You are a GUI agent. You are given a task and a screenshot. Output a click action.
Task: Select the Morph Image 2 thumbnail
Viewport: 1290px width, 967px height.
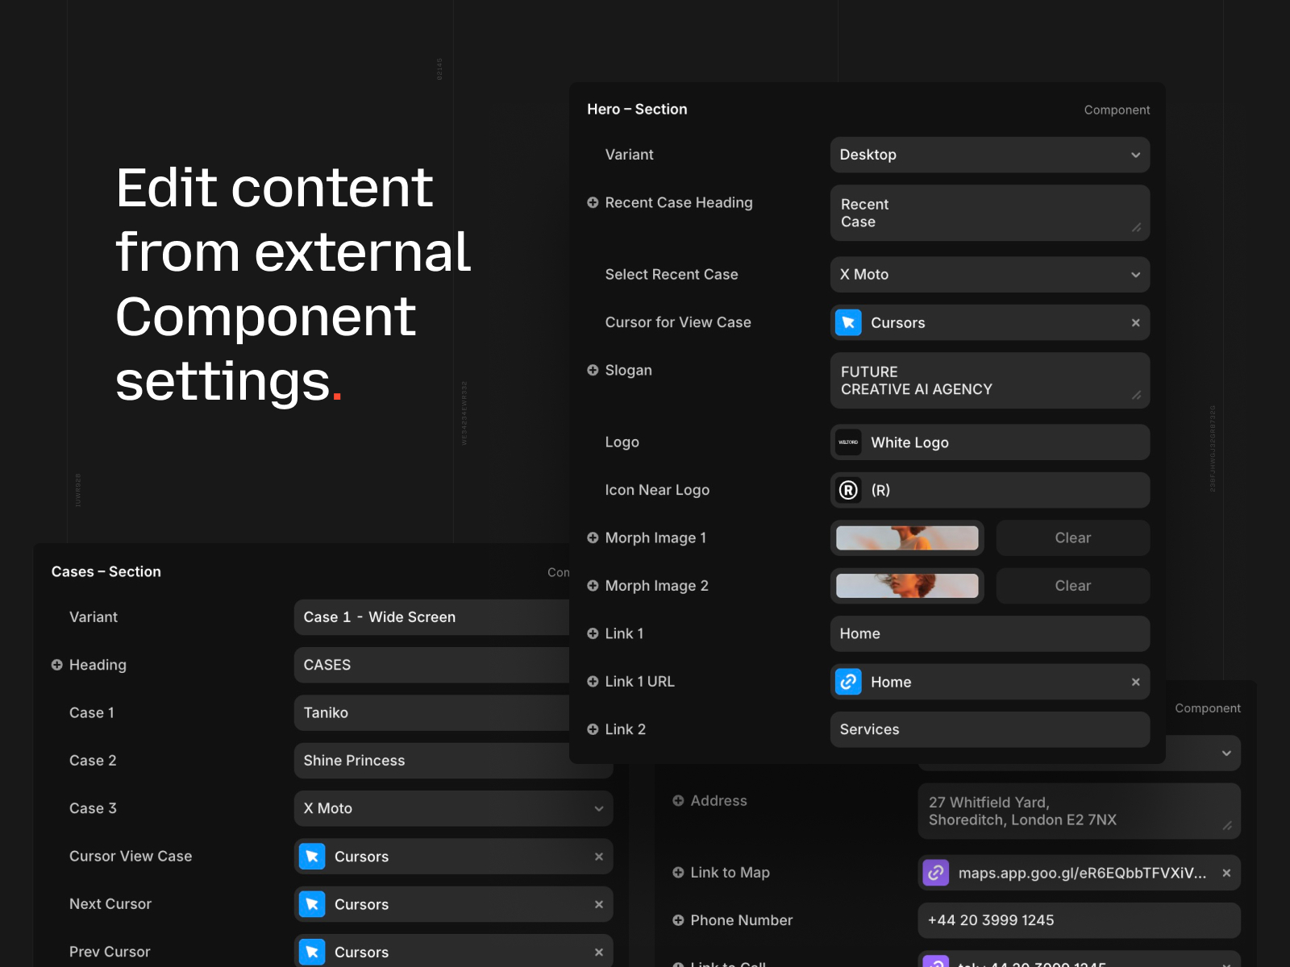[907, 586]
